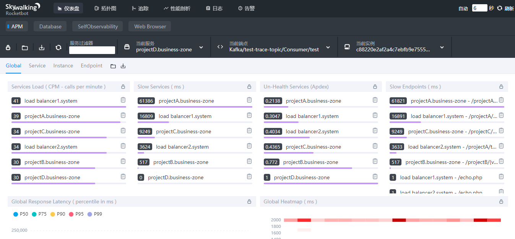Screen dimensions: 515x239
Task: Open the 拓扑图 topology menu
Action: point(105,8)
